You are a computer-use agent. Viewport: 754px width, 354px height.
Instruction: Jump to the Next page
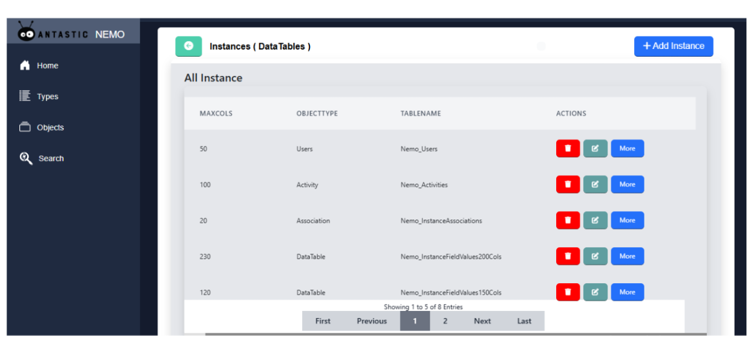482,321
